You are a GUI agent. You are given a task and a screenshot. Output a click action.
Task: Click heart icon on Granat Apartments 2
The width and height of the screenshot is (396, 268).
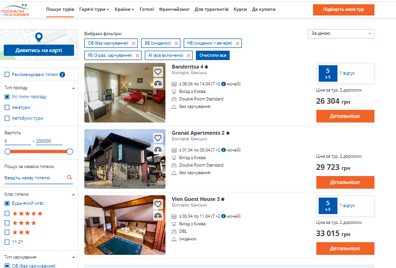tap(158, 138)
